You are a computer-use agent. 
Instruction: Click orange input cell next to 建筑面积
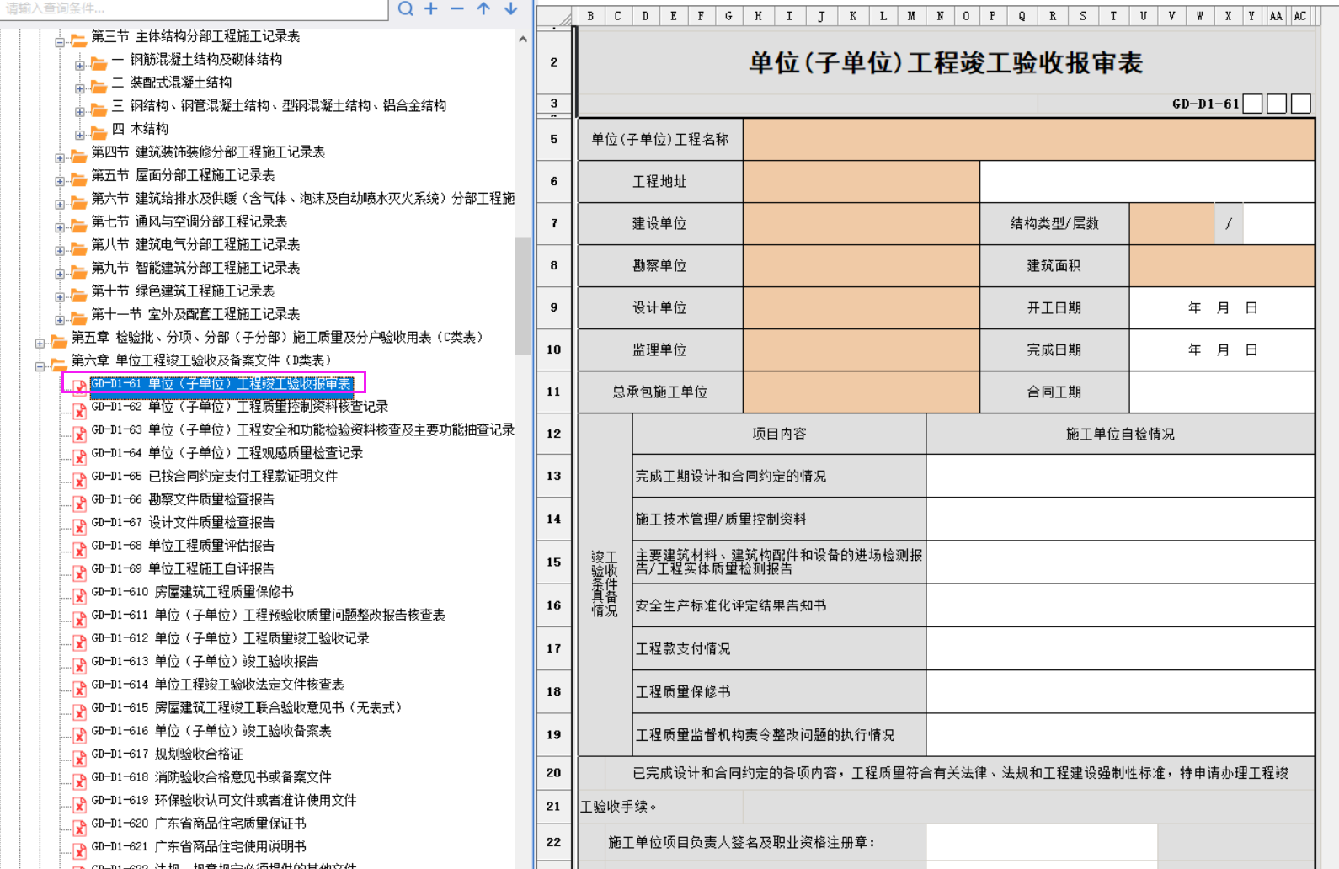(x=1222, y=265)
